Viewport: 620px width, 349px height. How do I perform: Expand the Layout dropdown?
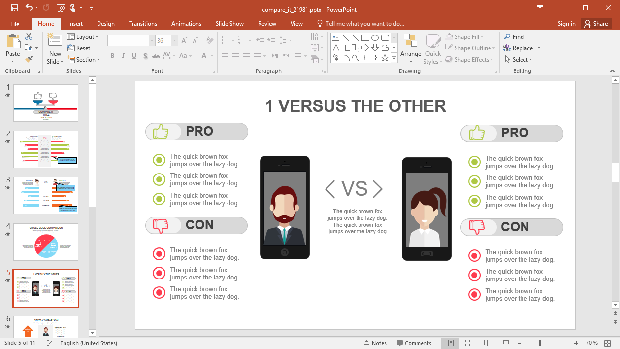[83, 37]
